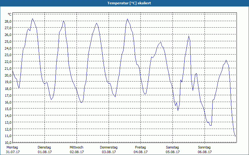
Task: Click the date 06.08.17
Action: tap(205, 152)
